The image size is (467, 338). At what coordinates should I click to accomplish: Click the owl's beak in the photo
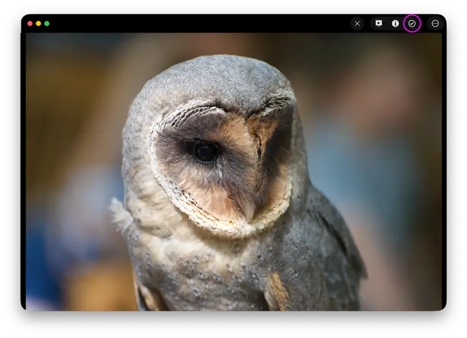[248, 210]
